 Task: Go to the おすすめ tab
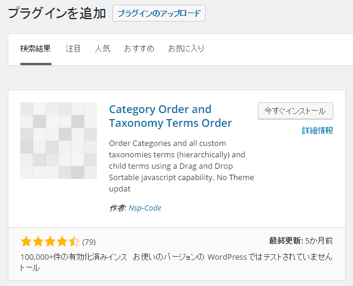click(x=139, y=49)
